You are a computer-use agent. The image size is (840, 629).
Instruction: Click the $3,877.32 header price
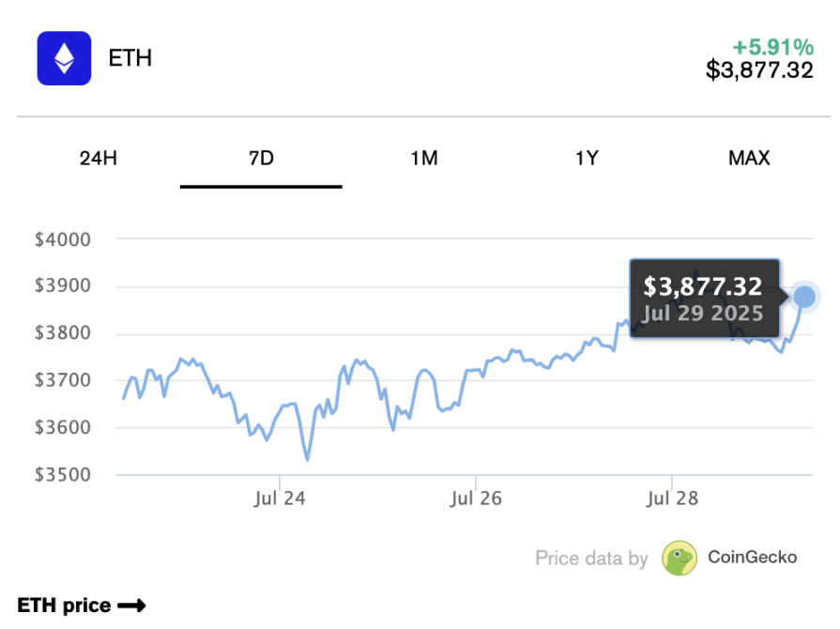[x=759, y=70]
